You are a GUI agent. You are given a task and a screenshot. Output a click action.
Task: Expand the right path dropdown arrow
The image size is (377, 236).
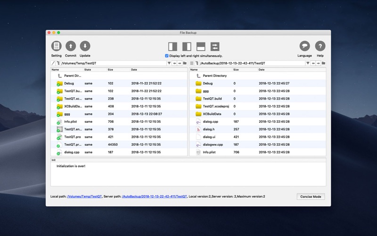click(308, 63)
